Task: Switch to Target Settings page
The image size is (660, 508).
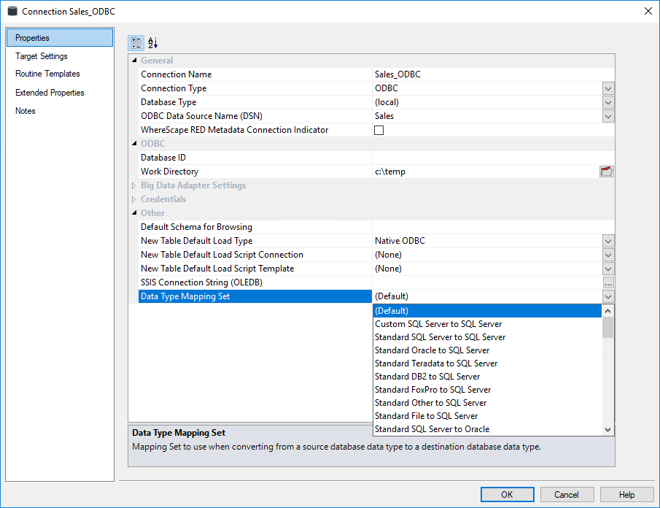Action: [42, 56]
